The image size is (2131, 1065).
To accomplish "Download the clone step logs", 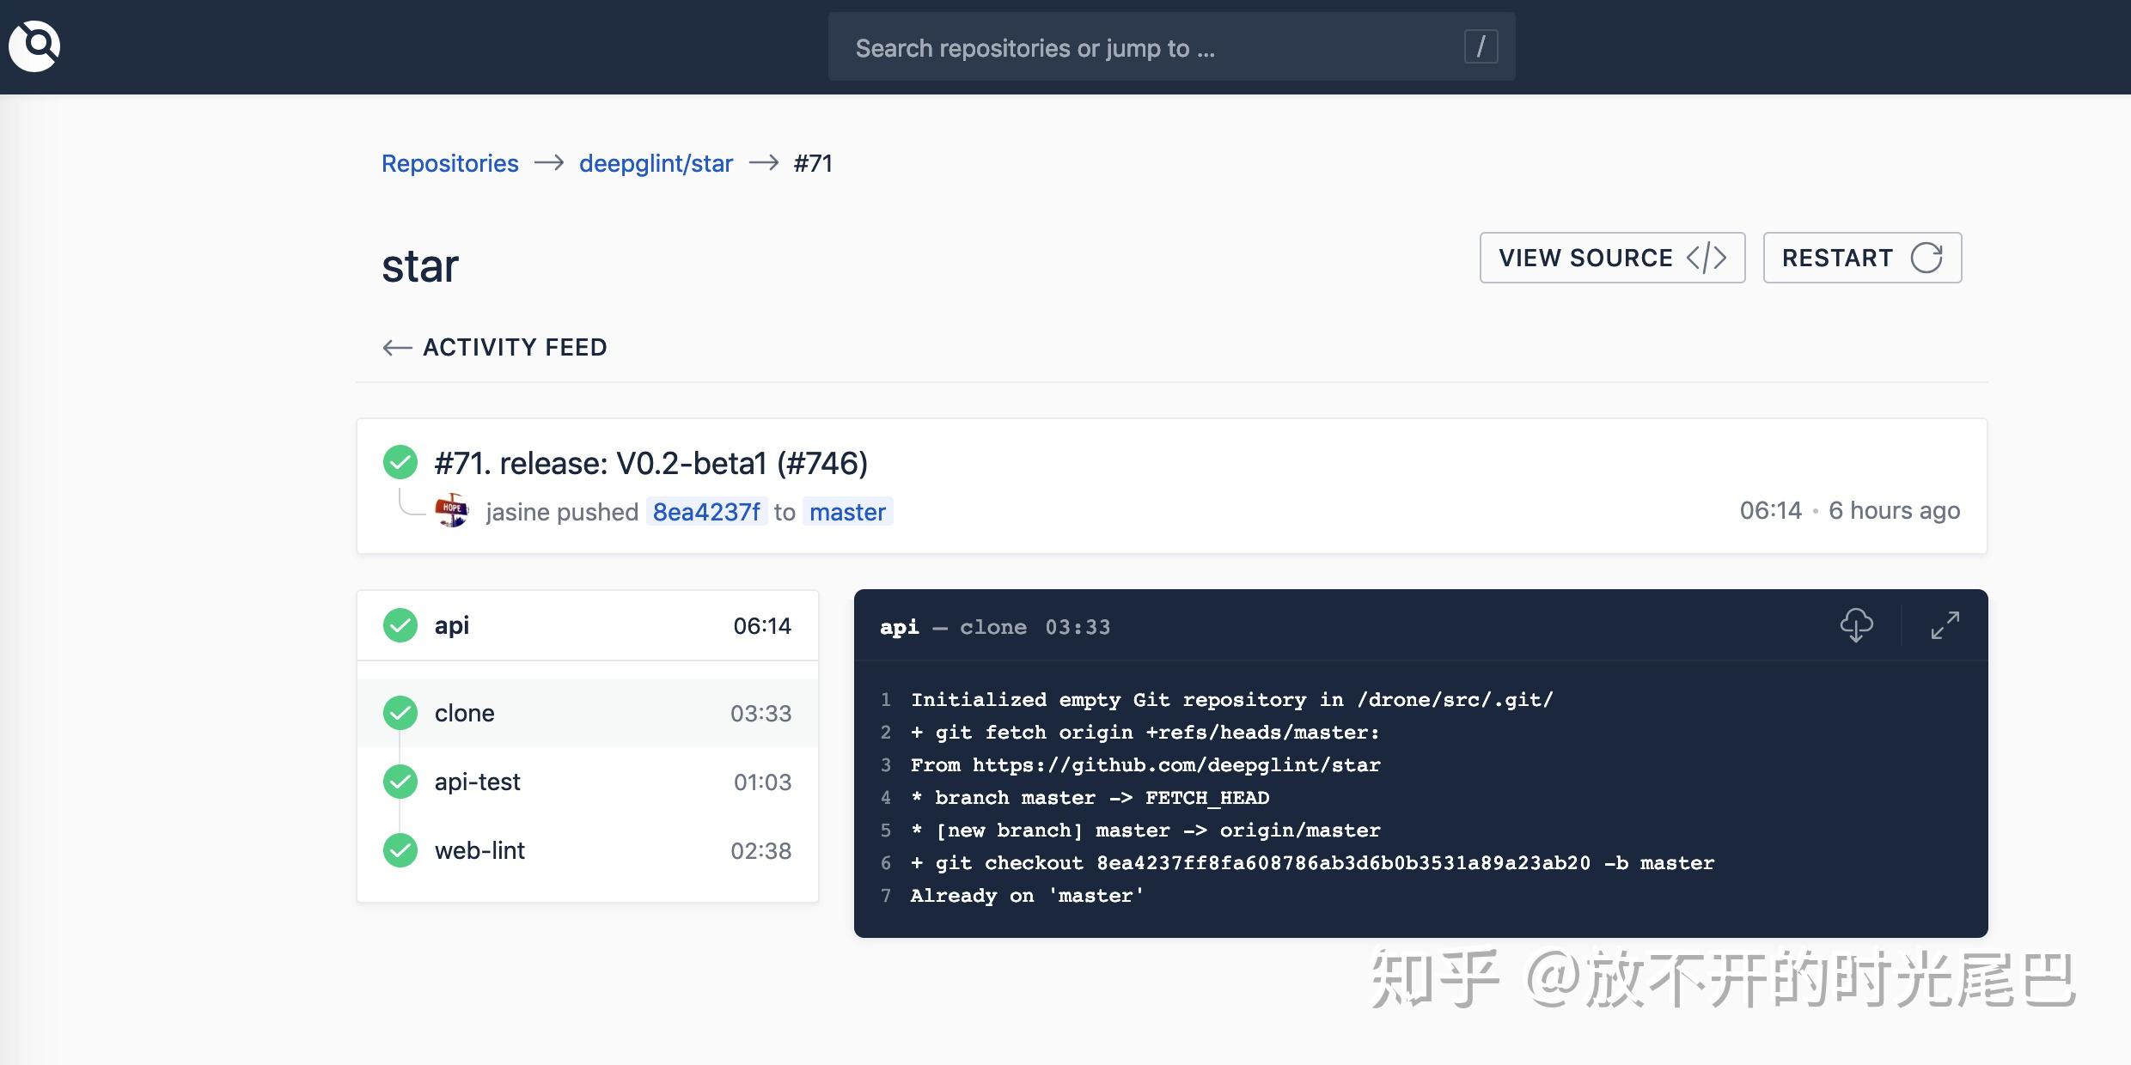I will (1856, 625).
